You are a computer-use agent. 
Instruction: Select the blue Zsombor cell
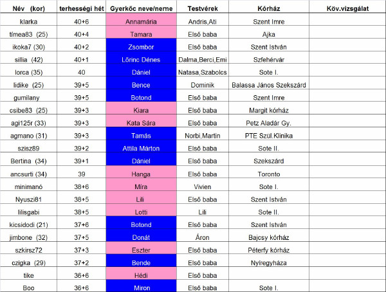[141, 47]
